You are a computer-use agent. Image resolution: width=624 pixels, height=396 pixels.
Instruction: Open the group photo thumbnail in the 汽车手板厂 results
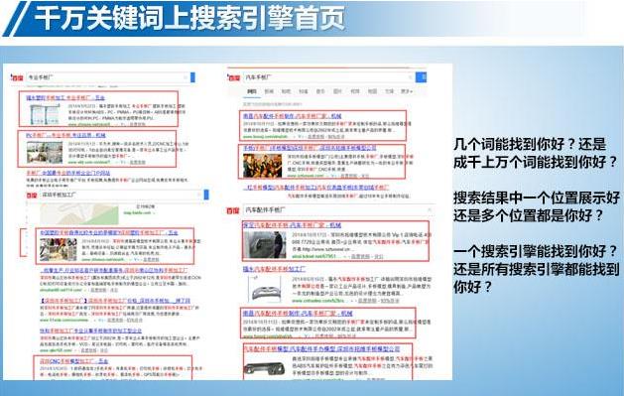(263, 166)
